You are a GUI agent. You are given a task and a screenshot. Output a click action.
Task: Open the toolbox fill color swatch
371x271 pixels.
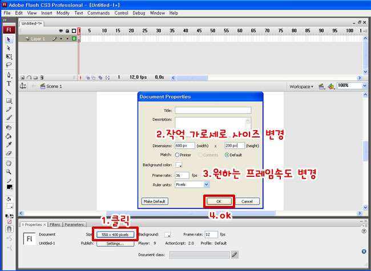(x=10, y=206)
